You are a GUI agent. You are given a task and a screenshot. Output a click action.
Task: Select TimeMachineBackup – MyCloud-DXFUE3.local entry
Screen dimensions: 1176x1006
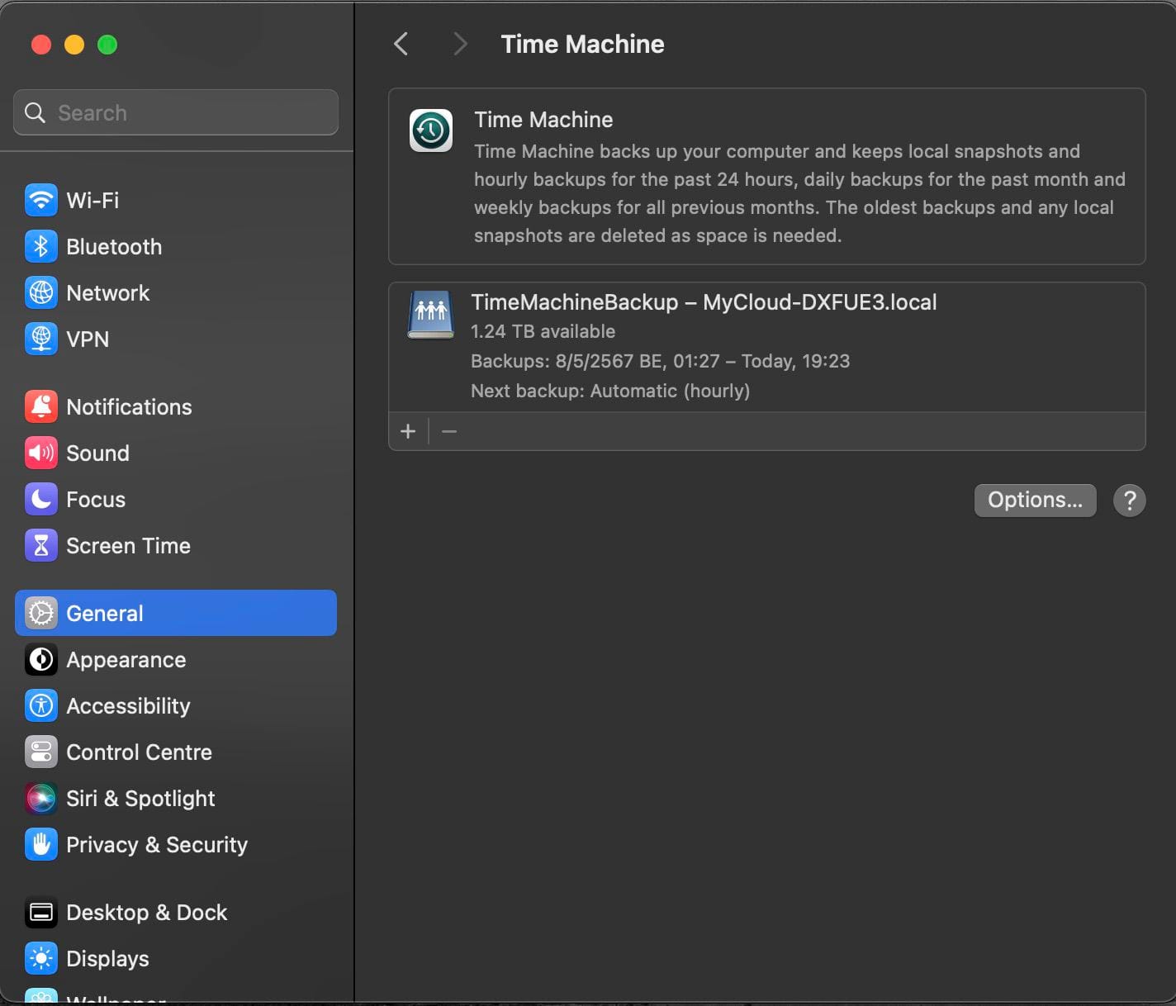(x=766, y=347)
